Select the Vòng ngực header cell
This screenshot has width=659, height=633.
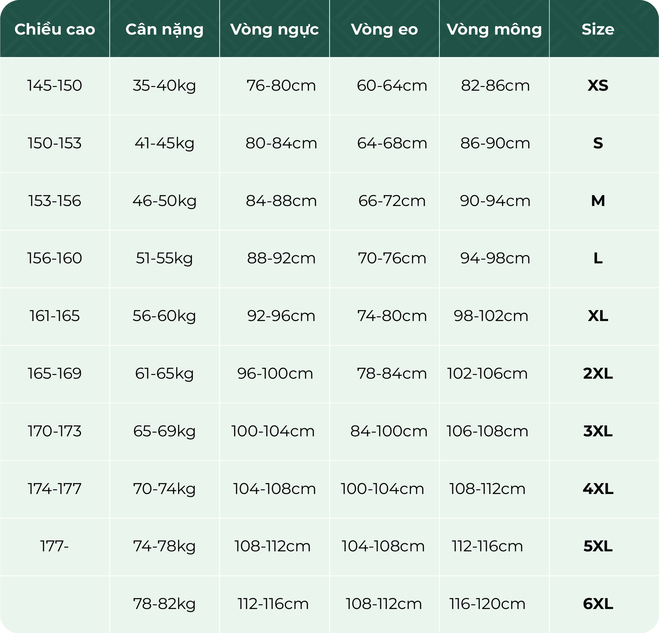274,29
